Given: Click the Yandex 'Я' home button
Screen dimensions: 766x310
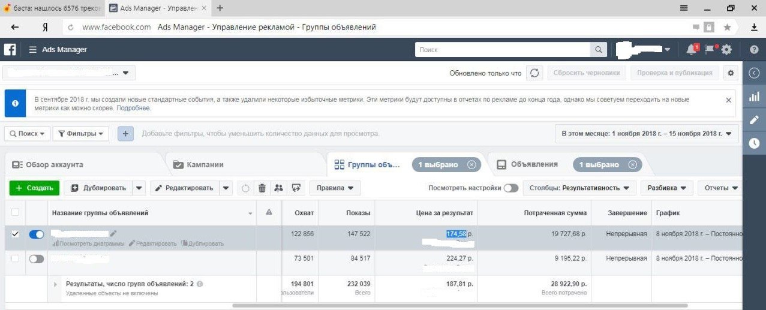Looking at the screenshot, I should tap(45, 27).
